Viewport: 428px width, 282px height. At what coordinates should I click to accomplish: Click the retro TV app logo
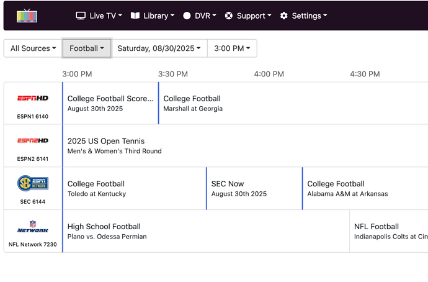coord(27,16)
